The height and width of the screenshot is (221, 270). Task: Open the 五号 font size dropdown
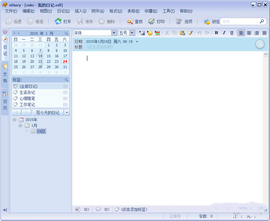pos(132,33)
